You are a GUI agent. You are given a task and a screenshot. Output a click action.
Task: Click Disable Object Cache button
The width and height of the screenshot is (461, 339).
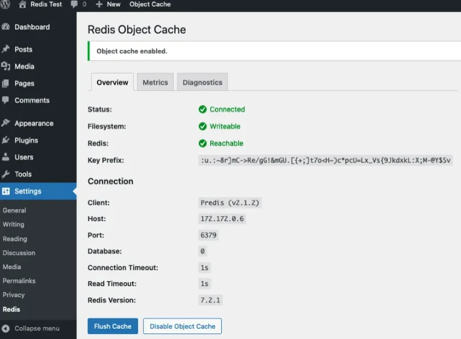pos(182,326)
